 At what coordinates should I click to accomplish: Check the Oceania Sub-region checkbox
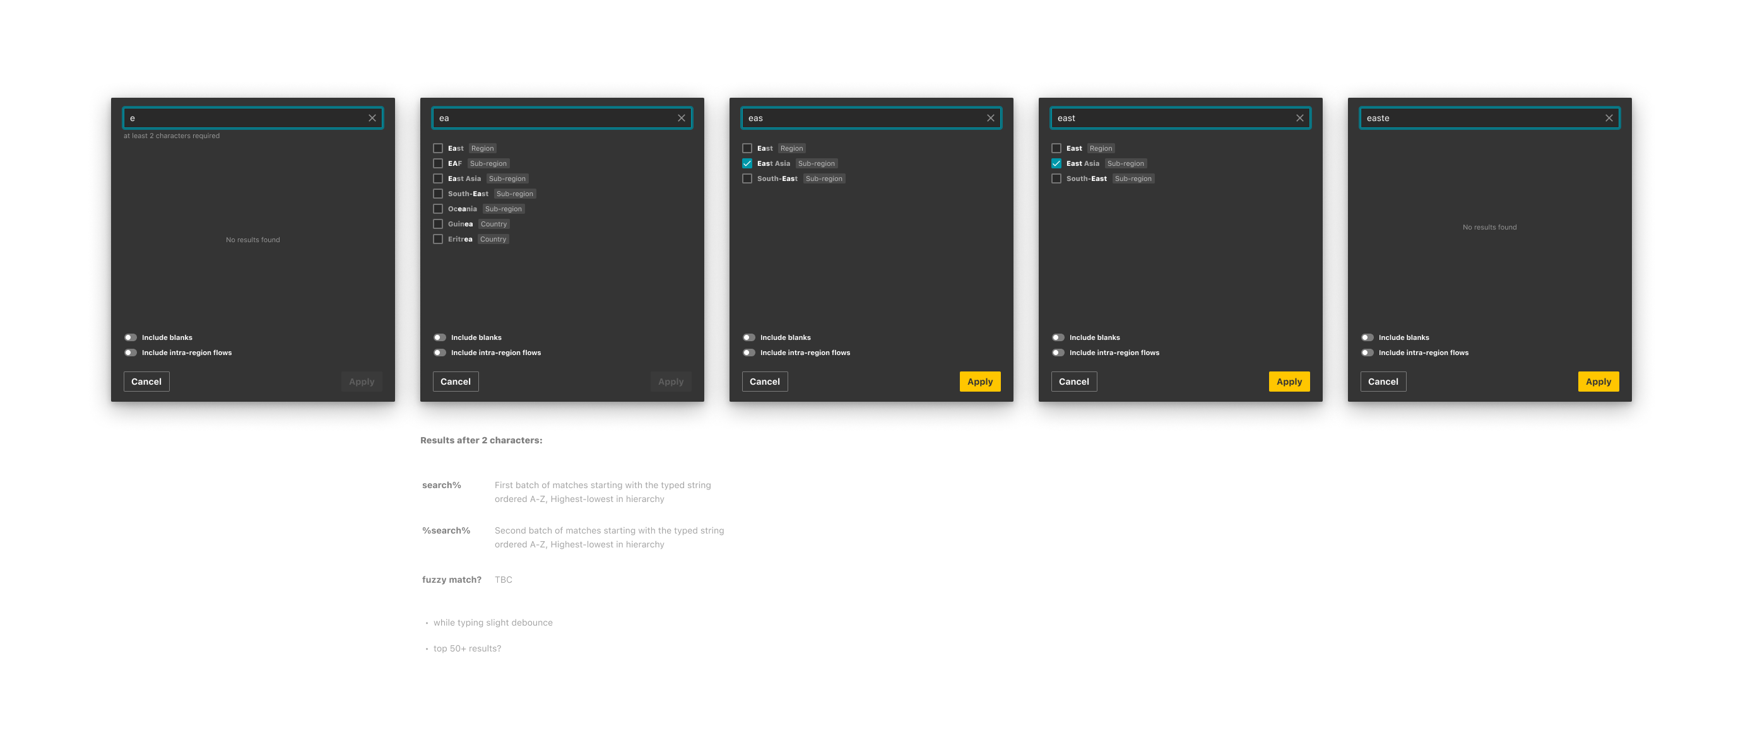[x=438, y=209]
